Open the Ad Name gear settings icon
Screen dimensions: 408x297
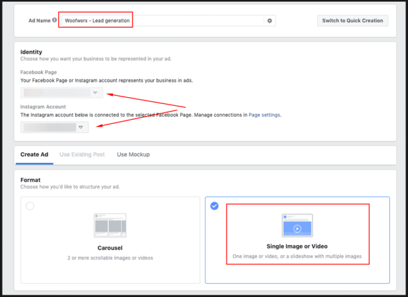pyautogui.click(x=269, y=21)
